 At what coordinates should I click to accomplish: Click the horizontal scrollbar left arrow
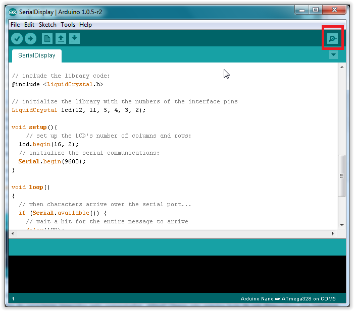point(13,233)
